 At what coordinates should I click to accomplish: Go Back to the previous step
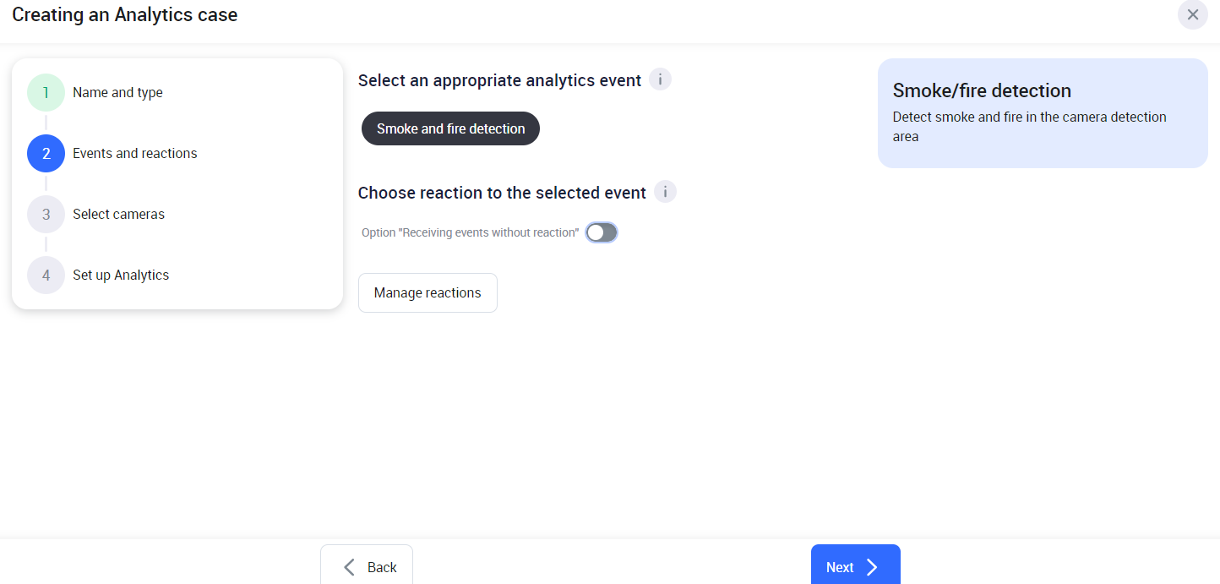pyautogui.click(x=368, y=567)
